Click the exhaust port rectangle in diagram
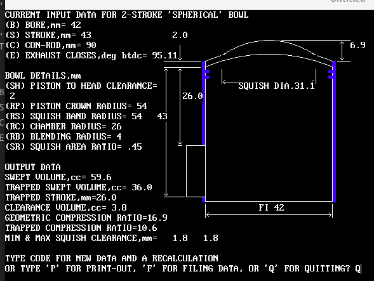This screenshot has height=281, width=374. 196,171
